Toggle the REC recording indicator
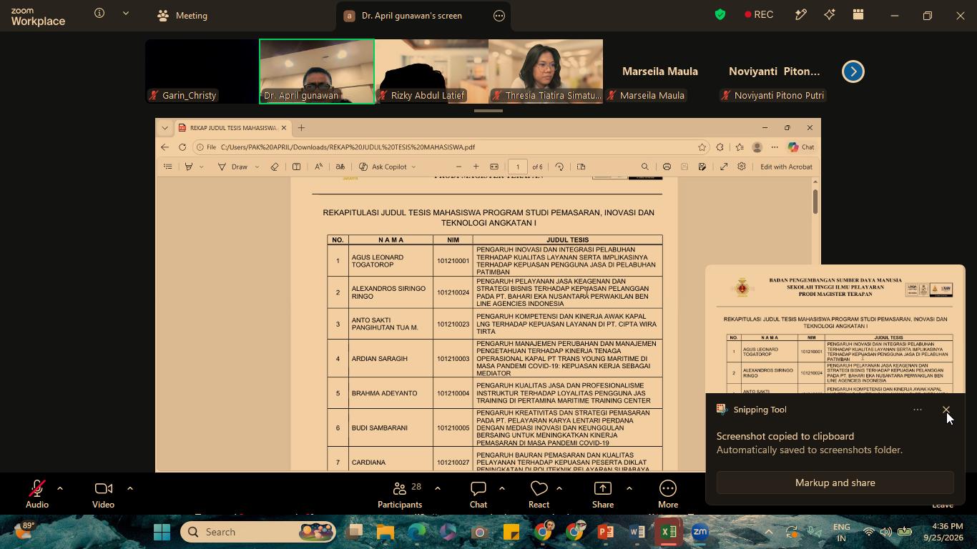 pos(759,15)
